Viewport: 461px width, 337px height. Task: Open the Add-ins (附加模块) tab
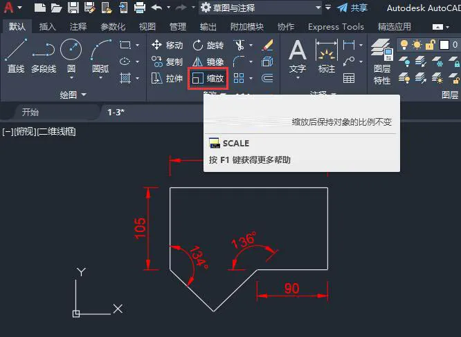coord(247,27)
